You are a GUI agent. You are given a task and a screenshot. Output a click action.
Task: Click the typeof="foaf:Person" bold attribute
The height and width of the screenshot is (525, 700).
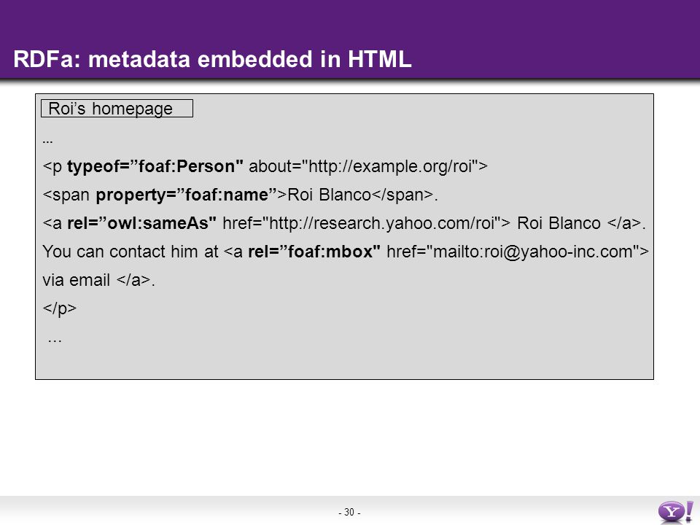[x=155, y=166]
